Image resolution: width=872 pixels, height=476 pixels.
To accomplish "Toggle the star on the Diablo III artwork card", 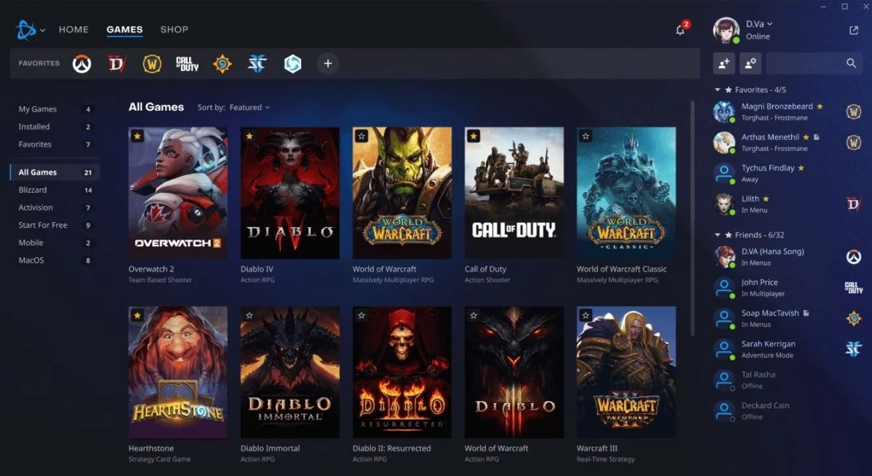I will coord(473,316).
